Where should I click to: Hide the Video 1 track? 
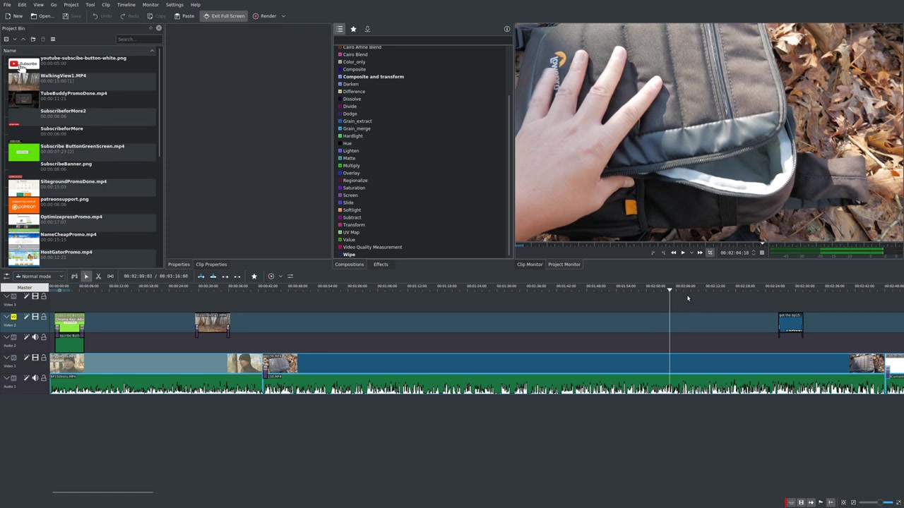pyautogui.click(x=35, y=358)
